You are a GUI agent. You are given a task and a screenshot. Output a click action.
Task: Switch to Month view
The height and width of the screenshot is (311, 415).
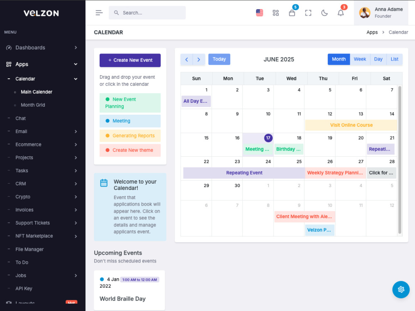(x=339, y=59)
